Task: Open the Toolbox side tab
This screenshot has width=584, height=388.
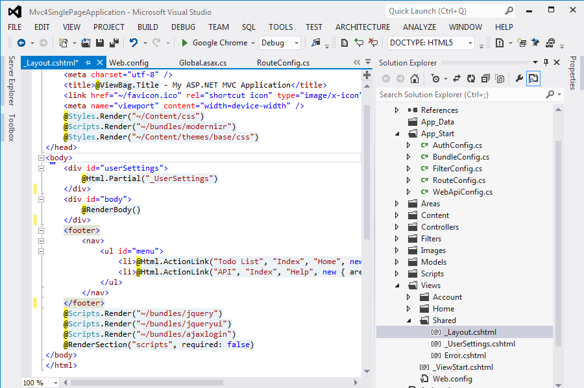Action: [12, 127]
